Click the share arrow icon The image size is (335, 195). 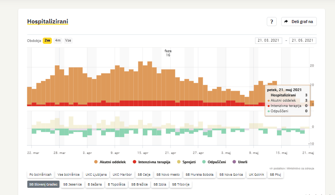(x=286, y=22)
